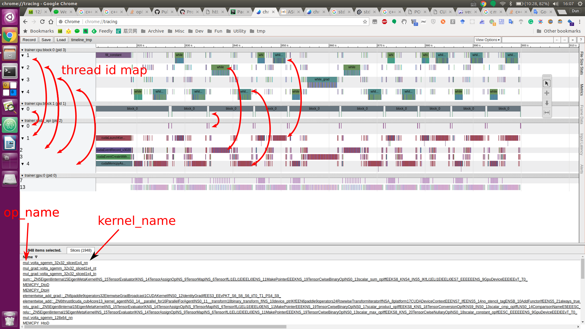Open the View Options dropdown
This screenshot has height=329, width=585.
coord(487,40)
